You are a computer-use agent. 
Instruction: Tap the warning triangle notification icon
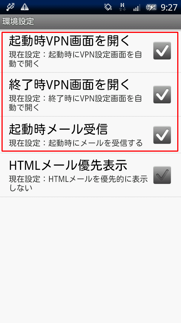tap(25, 7)
